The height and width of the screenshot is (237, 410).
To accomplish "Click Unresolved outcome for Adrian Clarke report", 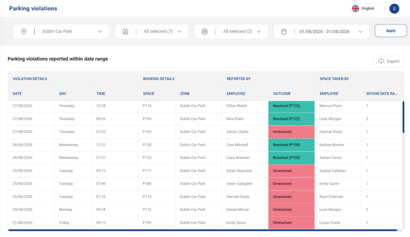I will tap(291, 132).
